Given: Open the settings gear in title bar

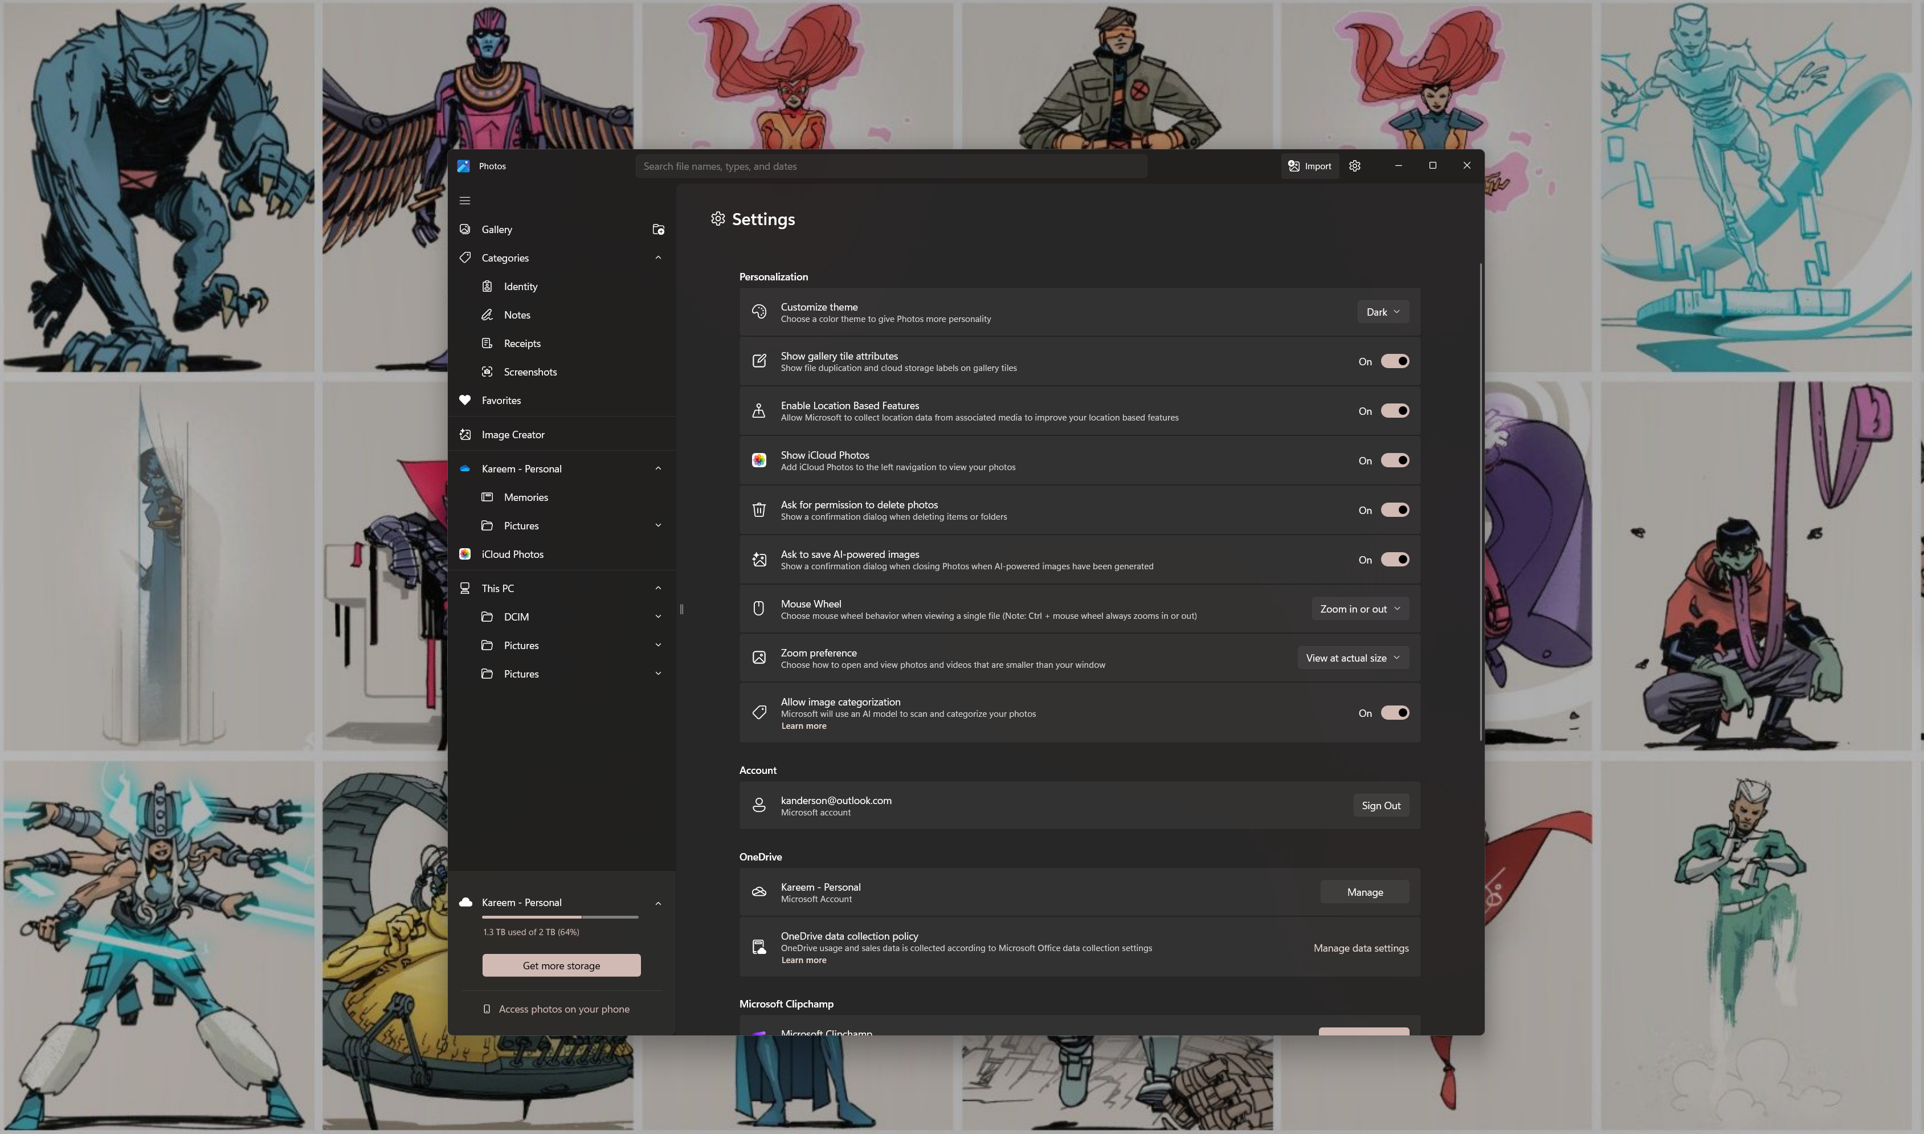Looking at the screenshot, I should [1355, 166].
